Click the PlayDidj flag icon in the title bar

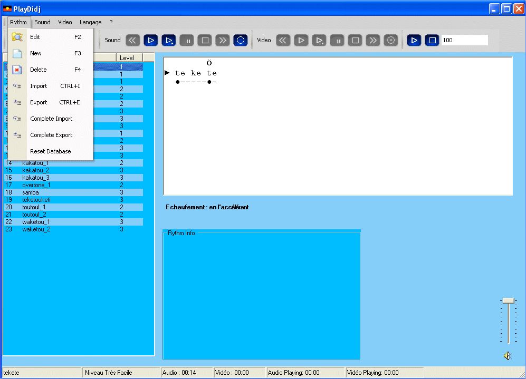[7, 9]
